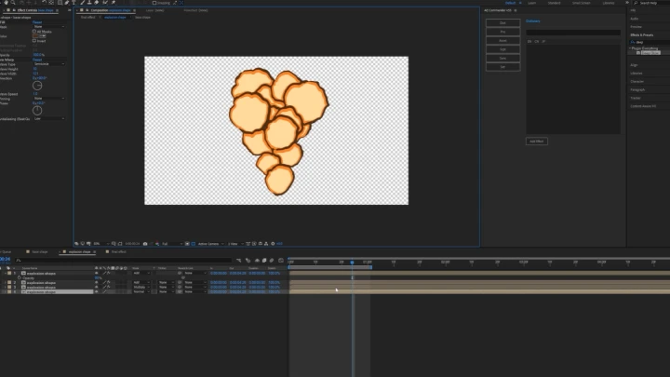Click the AE Commander search input field
Screen dimensions: 670x377
point(573,33)
